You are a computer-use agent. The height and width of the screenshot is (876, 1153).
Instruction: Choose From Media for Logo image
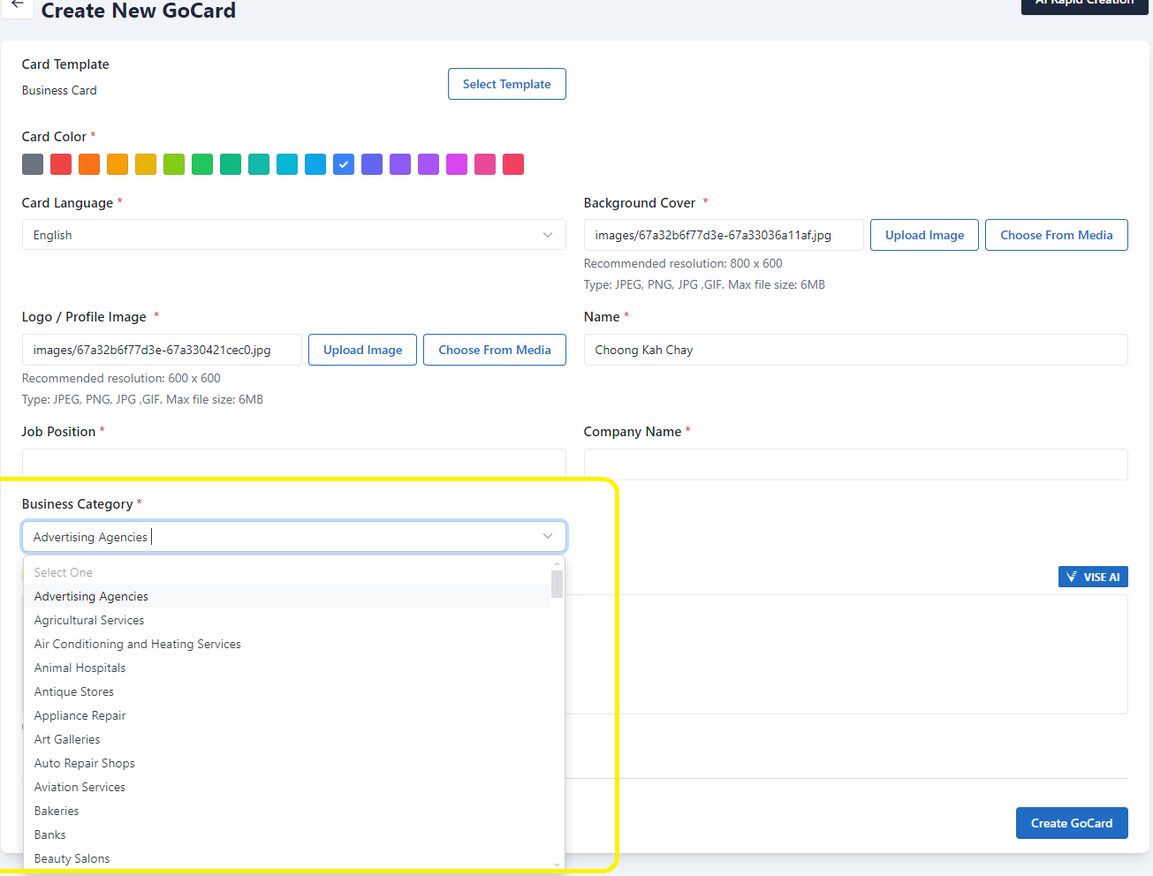pyautogui.click(x=494, y=350)
